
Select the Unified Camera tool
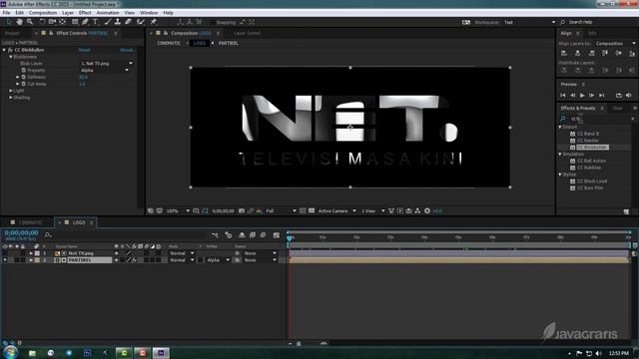(52, 22)
